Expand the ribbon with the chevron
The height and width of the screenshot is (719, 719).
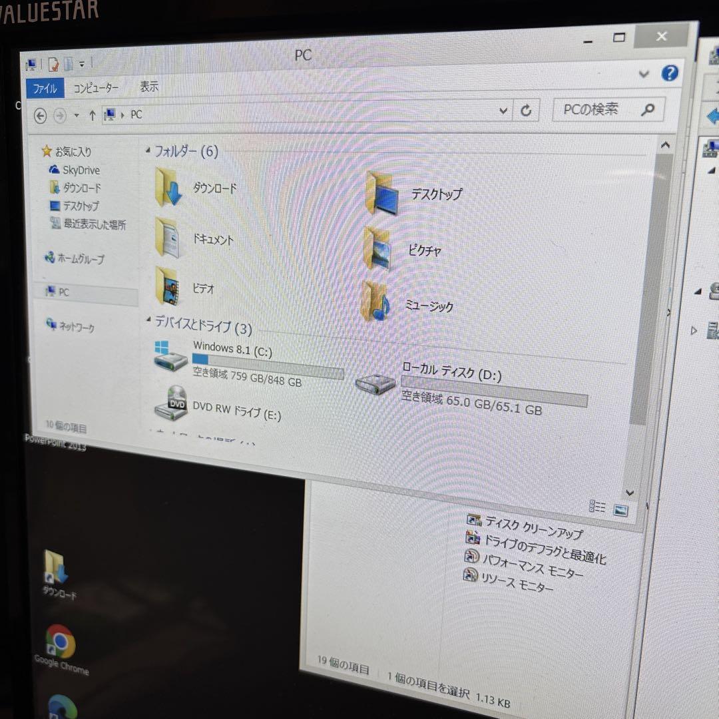point(644,74)
